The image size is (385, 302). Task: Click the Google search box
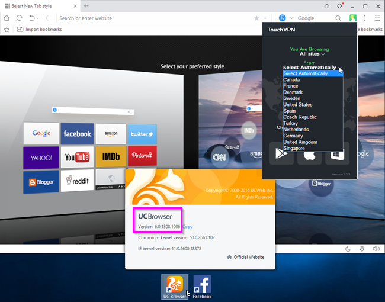pyautogui.click(x=315, y=18)
